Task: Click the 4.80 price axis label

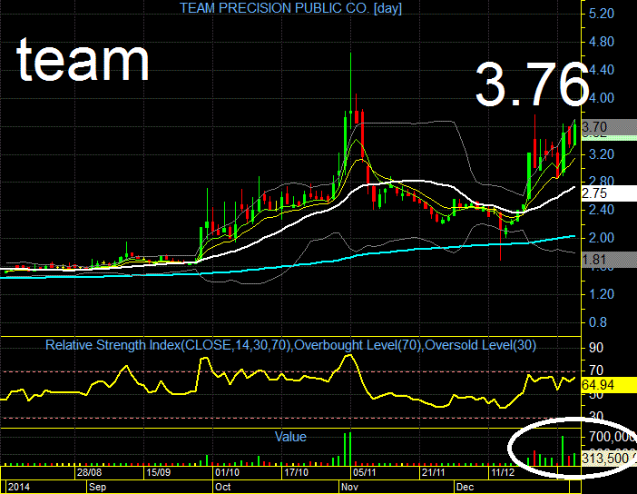Action: click(x=602, y=42)
